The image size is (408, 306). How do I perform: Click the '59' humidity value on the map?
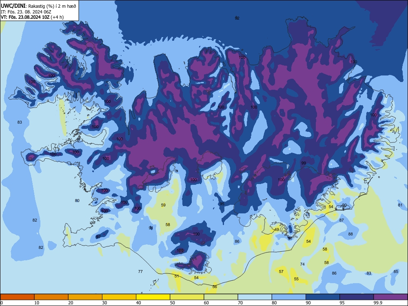tap(163, 205)
